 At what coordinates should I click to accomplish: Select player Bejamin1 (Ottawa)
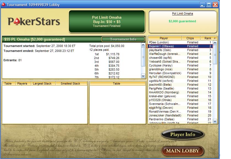click(x=180, y=46)
